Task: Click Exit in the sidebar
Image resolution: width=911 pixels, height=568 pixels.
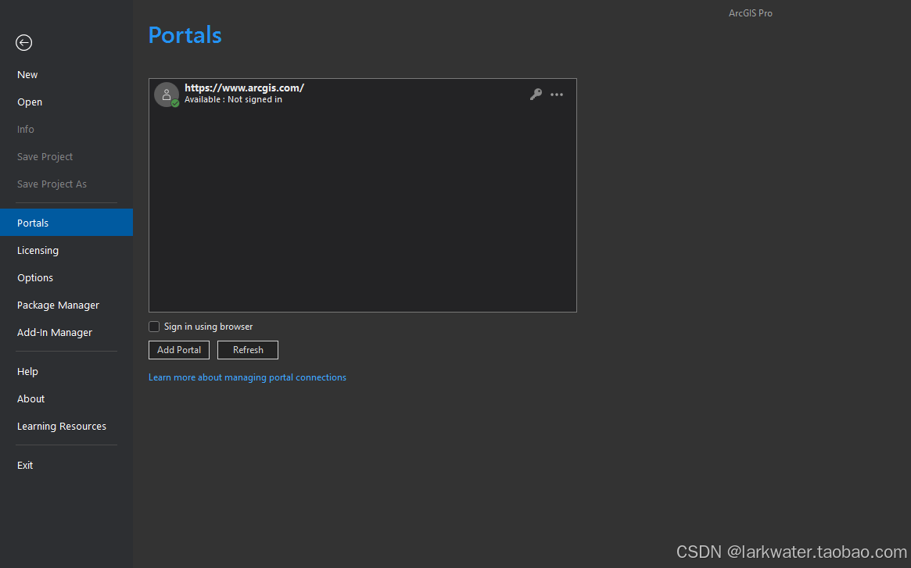Action: (66, 465)
